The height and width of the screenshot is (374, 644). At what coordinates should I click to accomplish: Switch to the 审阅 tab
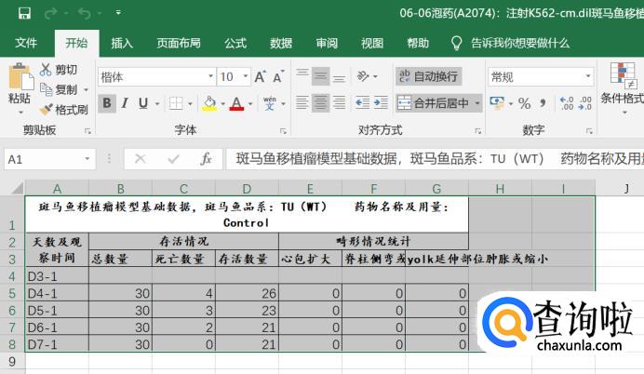(x=327, y=43)
